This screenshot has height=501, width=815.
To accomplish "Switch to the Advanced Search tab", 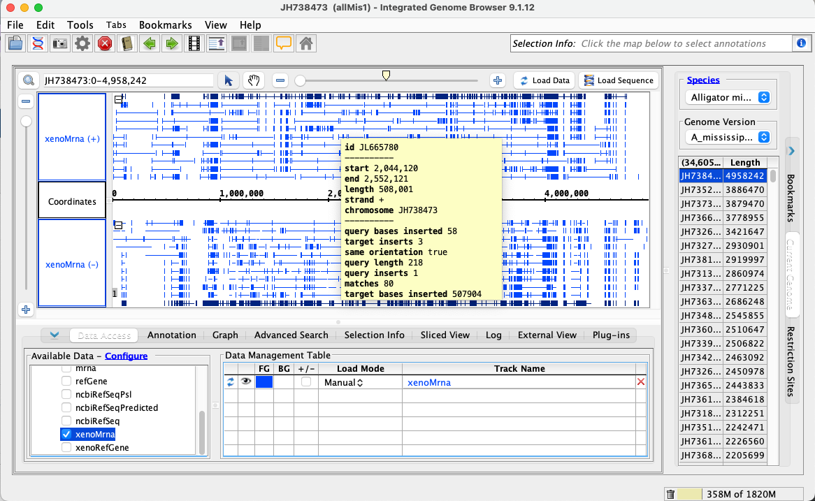I will click(x=291, y=335).
